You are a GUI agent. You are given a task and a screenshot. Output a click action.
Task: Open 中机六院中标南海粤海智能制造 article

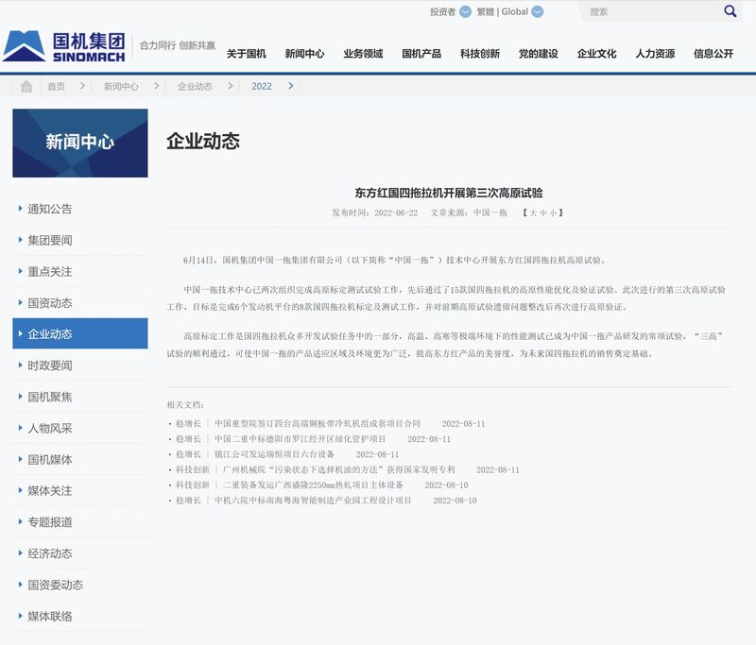[x=313, y=501]
